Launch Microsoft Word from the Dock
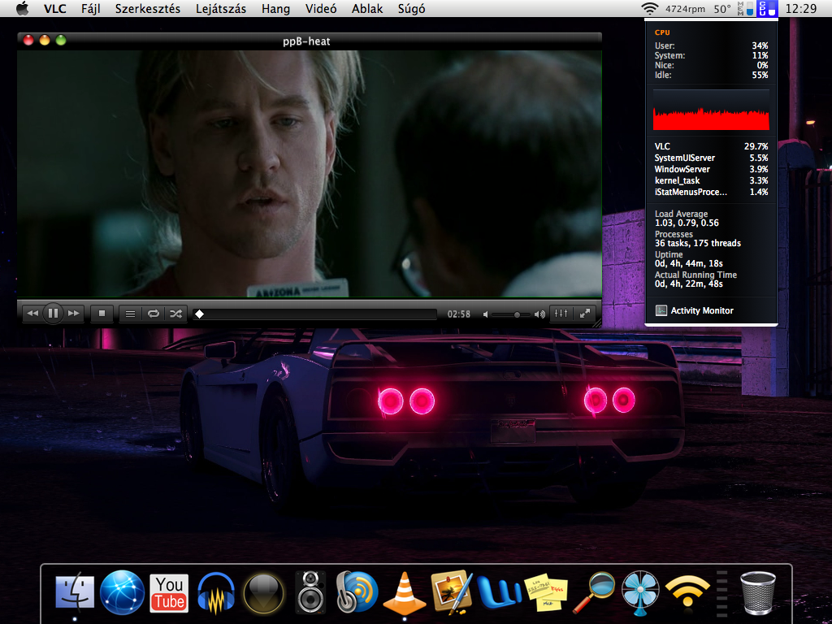 (500, 592)
